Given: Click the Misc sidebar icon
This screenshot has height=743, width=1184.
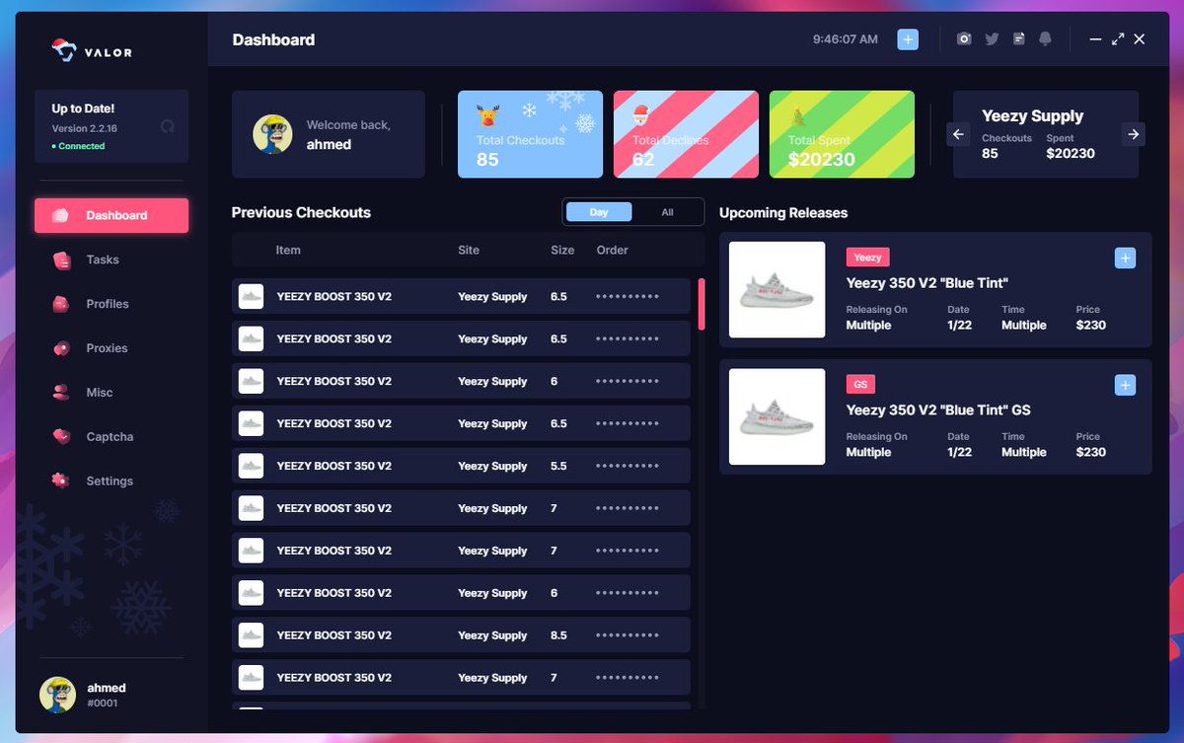Looking at the screenshot, I should pos(61,392).
